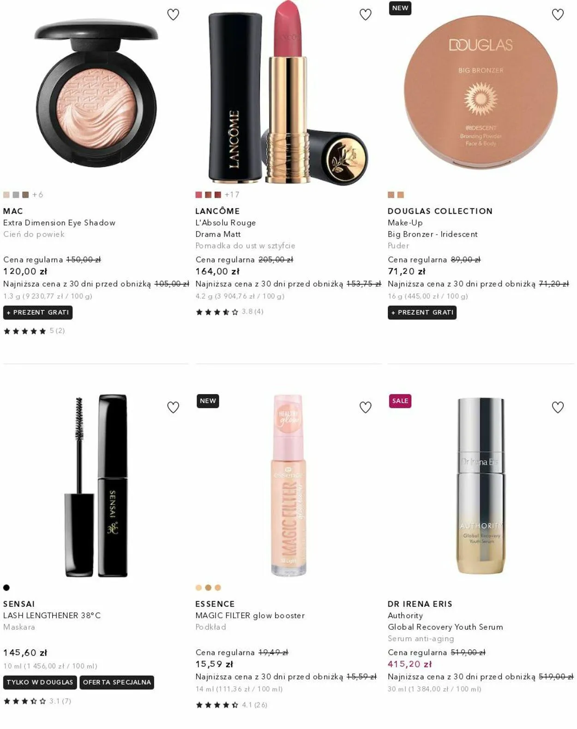This screenshot has height=729, width=577.
Task: Wishlist the Dr Irena Eris serum
Action: 558,407
